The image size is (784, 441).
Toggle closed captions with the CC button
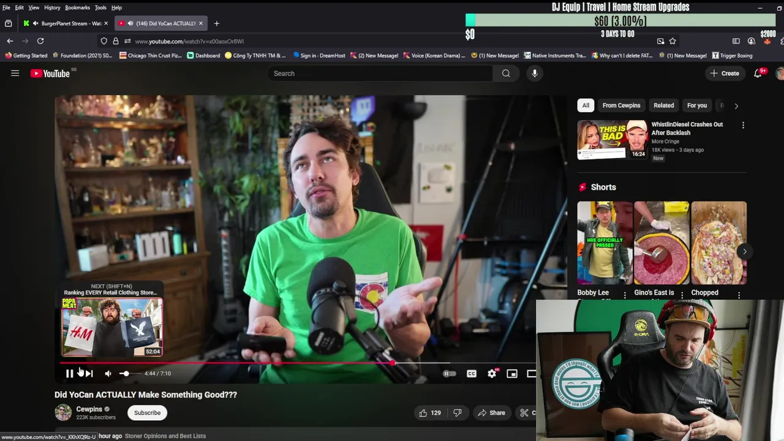(472, 374)
